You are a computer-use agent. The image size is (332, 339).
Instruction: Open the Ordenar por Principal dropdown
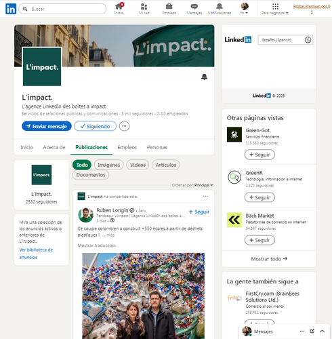click(192, 185)
